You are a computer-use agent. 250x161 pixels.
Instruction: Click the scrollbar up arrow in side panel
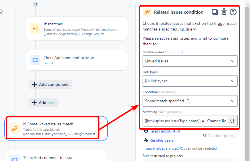coord(247,5)
